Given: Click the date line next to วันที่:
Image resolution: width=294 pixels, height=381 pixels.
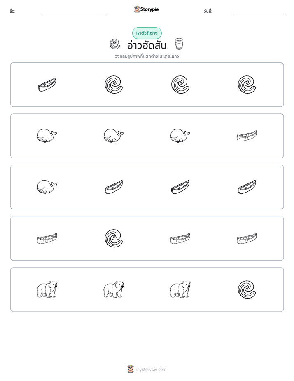Looking at the screenshot, I should click(259, 14).
